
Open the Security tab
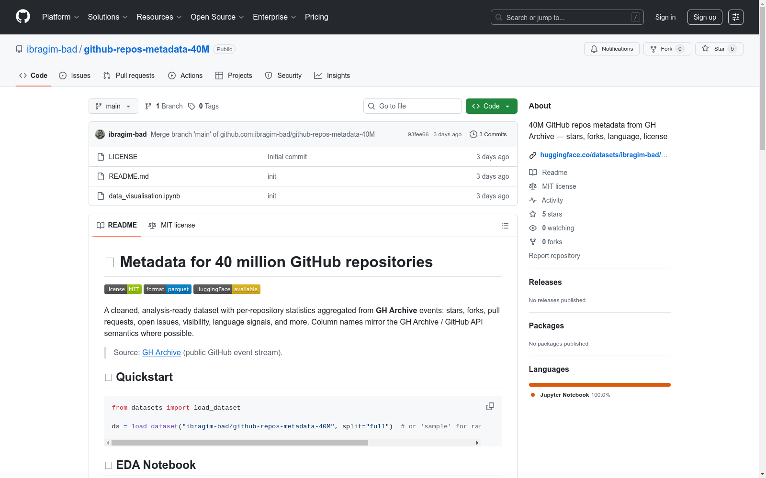click(283, 76)
